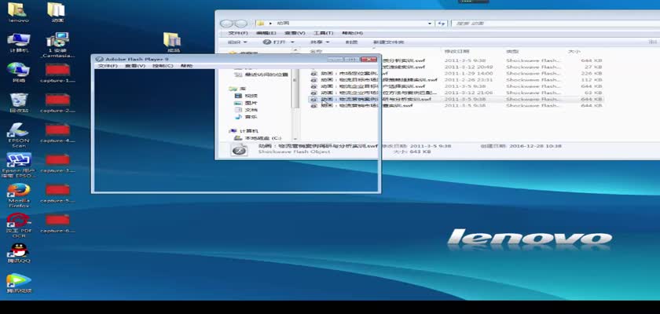The height and width of the screenshot is (314, 660).
Task: Click the Explorer address bar path field
Action: click(x=344, y=24)
